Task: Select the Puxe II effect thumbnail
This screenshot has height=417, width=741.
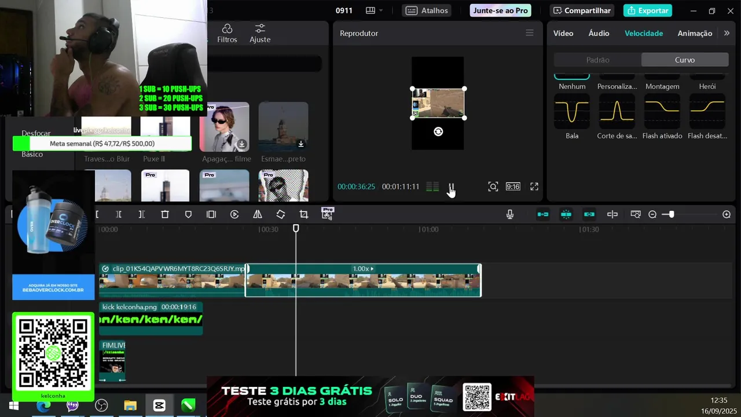Action: coord(165,126)
